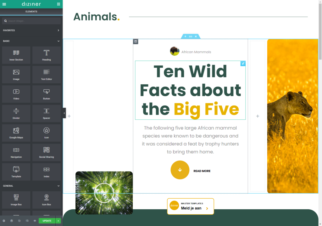The image size is (322, 226).
Task: Collapse the elements panel handle
Action: point(64,113)
